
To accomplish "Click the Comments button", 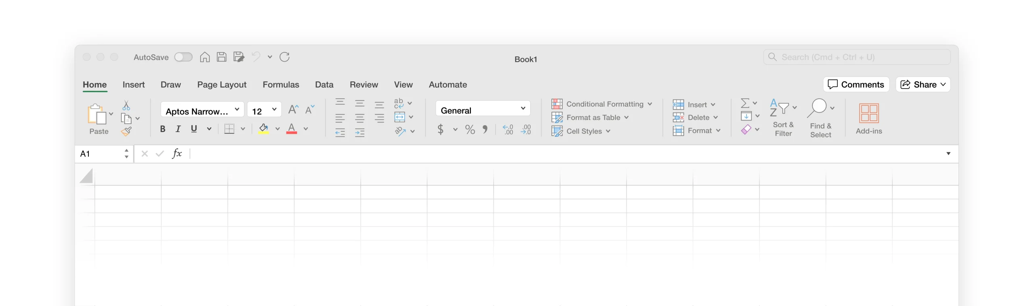I will click(856, 85).
